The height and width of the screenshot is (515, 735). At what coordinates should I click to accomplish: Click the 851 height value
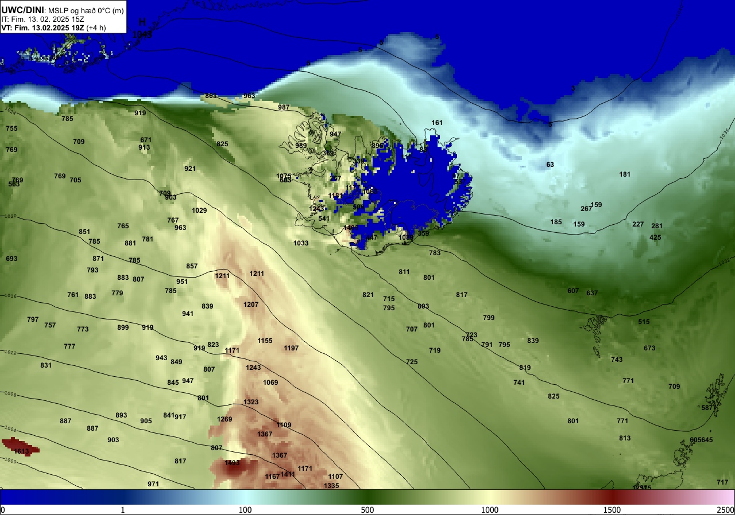click(x=84, y=232)
